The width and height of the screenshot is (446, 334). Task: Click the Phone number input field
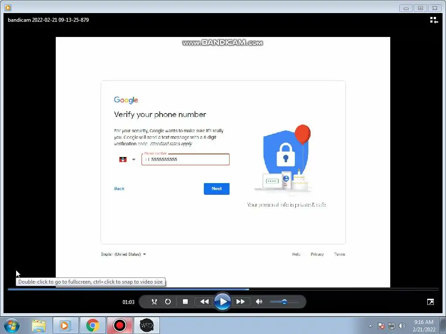coord(186,159)
